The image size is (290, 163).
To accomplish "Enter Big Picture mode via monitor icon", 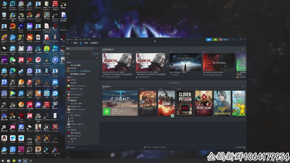I will click(233, 39).
